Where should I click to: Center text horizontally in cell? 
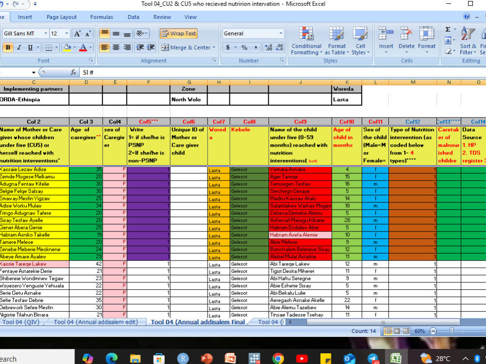[116, 48]
